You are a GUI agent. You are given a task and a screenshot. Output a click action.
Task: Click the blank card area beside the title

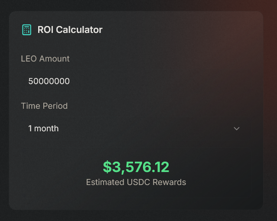177,29
